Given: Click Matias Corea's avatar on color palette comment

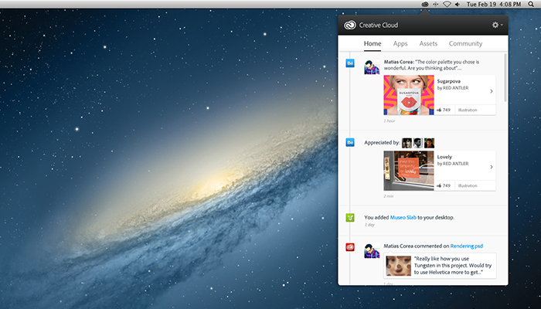Looking at the screenshot, I should (372, 67).
